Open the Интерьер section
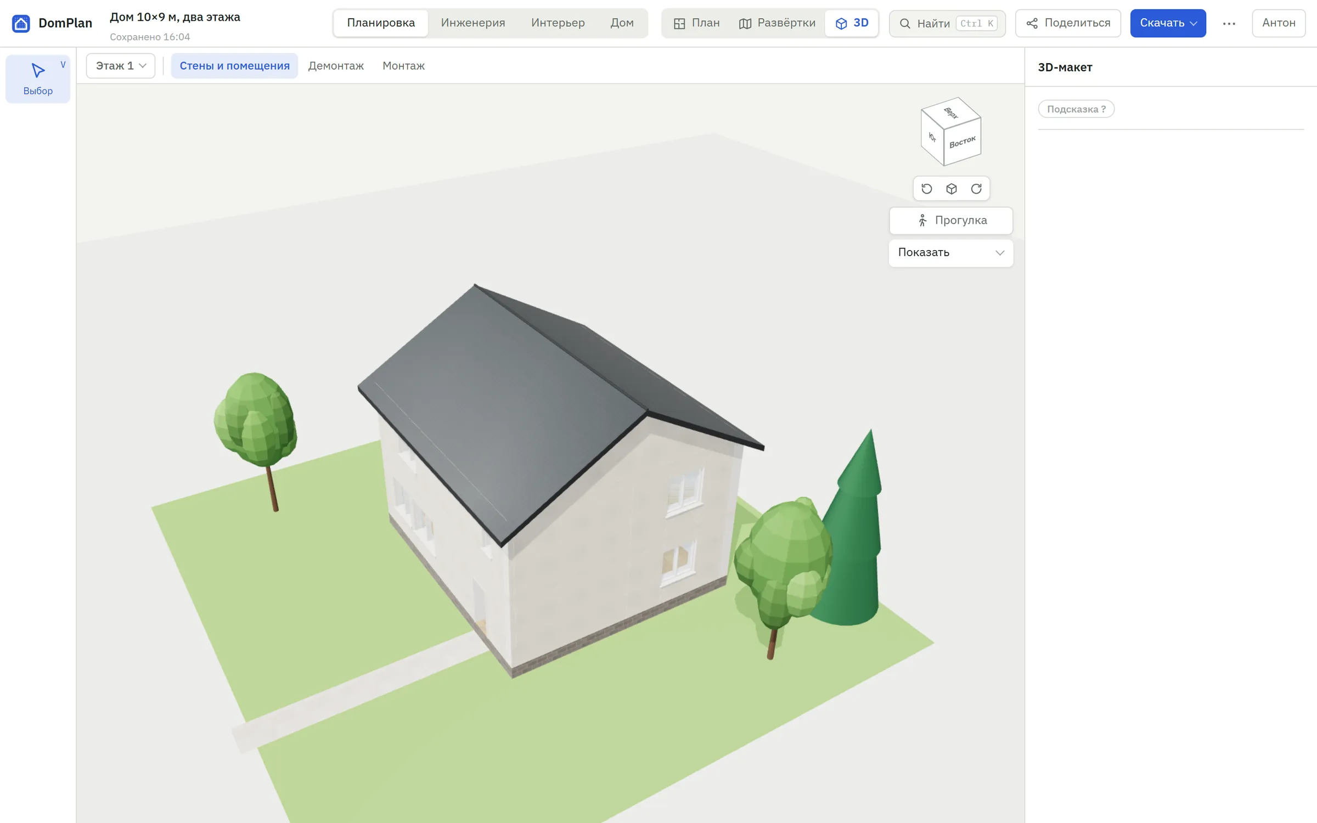Viewport: 1317px width, 823px height. (558, 23)
